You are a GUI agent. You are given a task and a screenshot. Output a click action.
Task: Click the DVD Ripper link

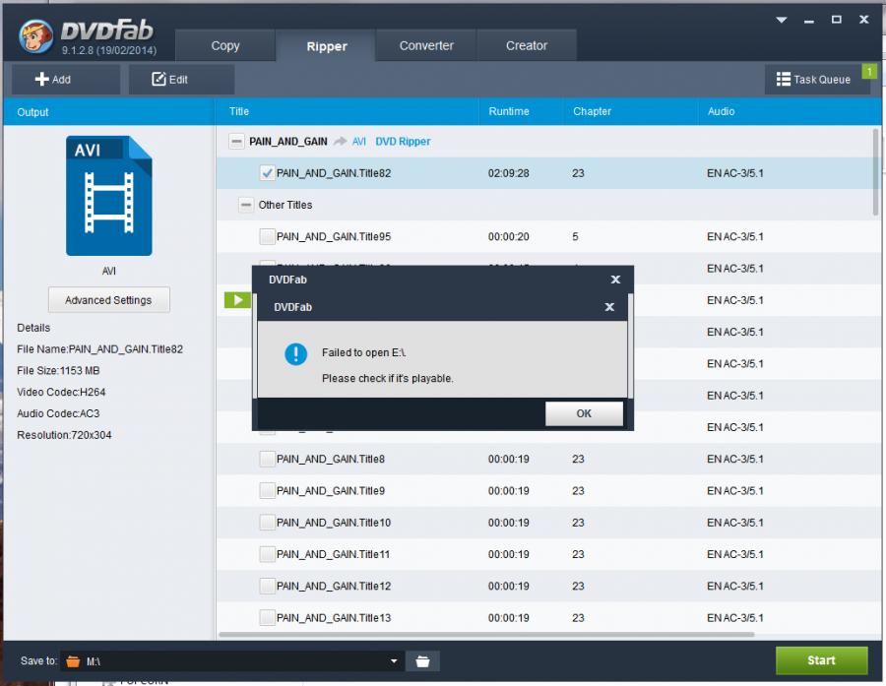403,142
